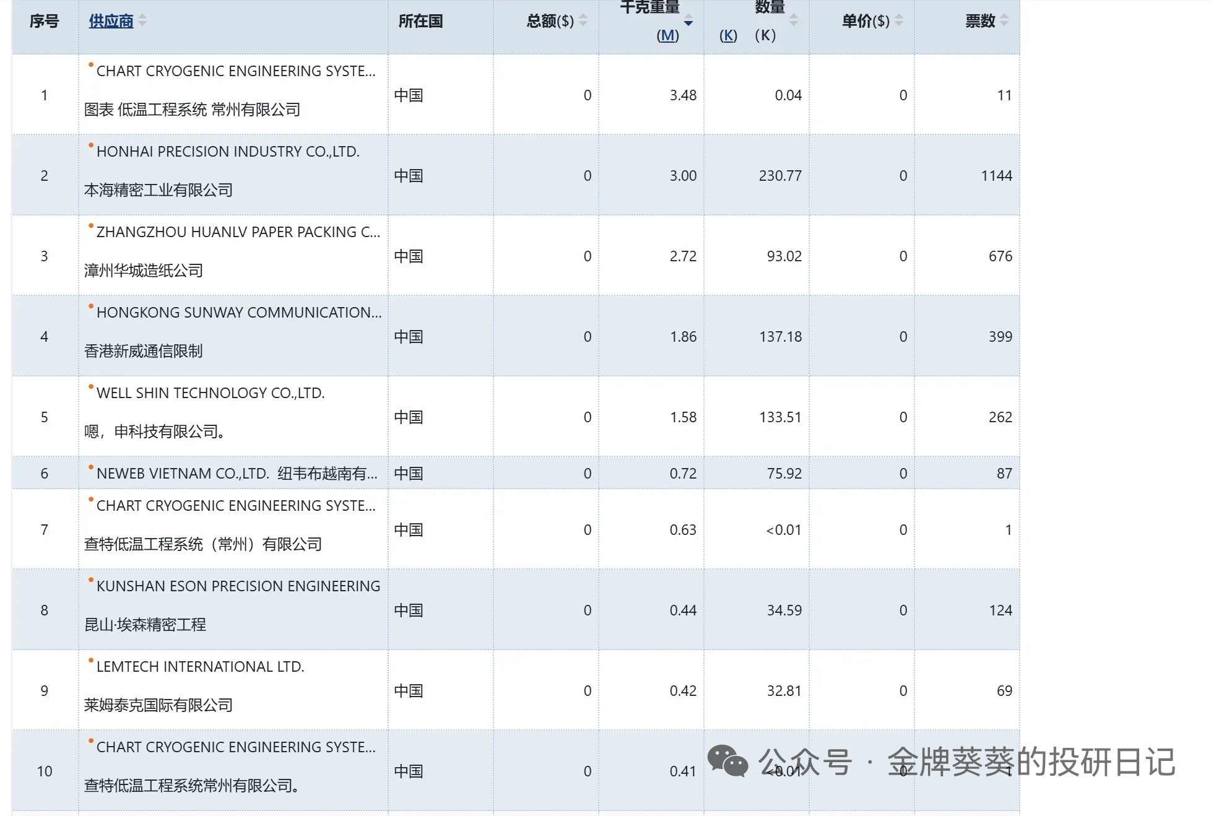Open NEWEB VIETNAM CO.,LTD. supplier entry
1211x816 pixels.
[182, 474]
